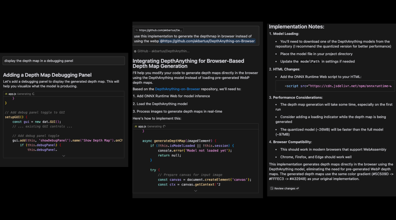Viewport: 396px width, 220px height.
Task: Click the GitHub - akbartus/DepthAnythin... reference label
Action: click(x=163, y=51)
